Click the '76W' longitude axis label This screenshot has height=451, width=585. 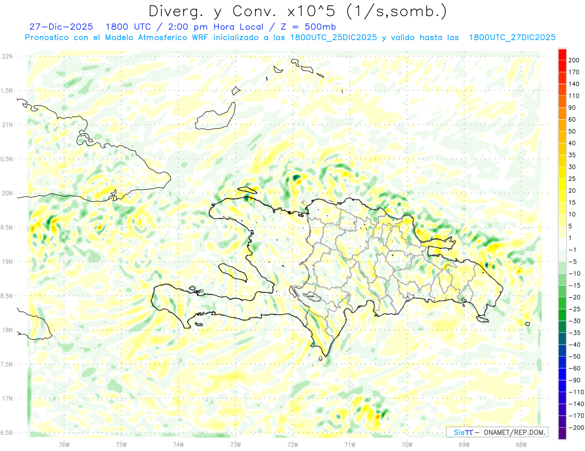click(64, 444)
